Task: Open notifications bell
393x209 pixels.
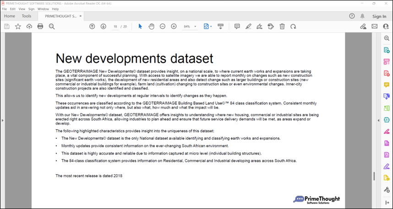Action: click(362, 16)
